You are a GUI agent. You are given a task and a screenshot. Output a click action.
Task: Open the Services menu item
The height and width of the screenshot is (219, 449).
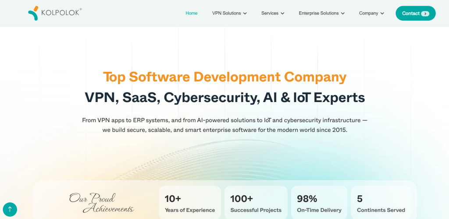point(270,13)
